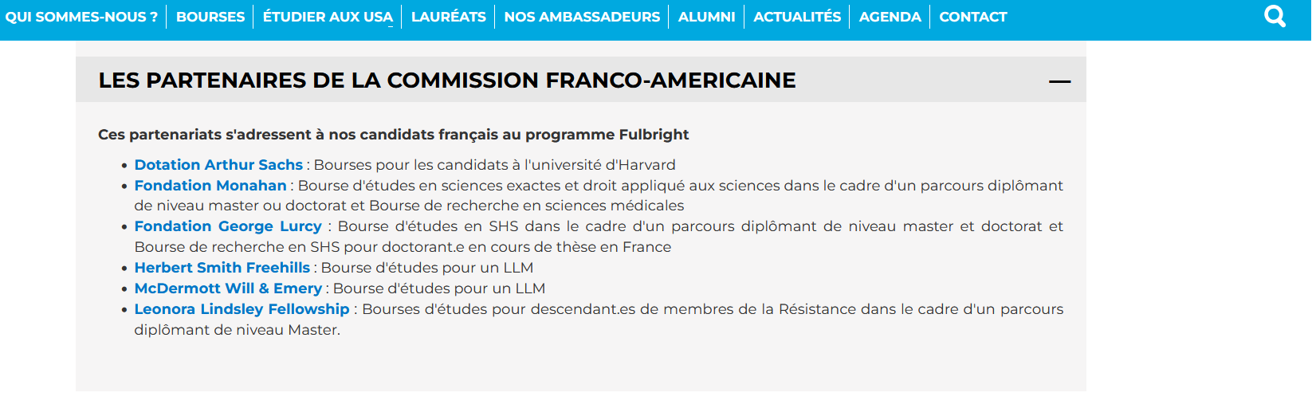This screenshot has height=420, width=1312.
Task: Select the Fulbright program partnerships sentence
Action: 393,135
